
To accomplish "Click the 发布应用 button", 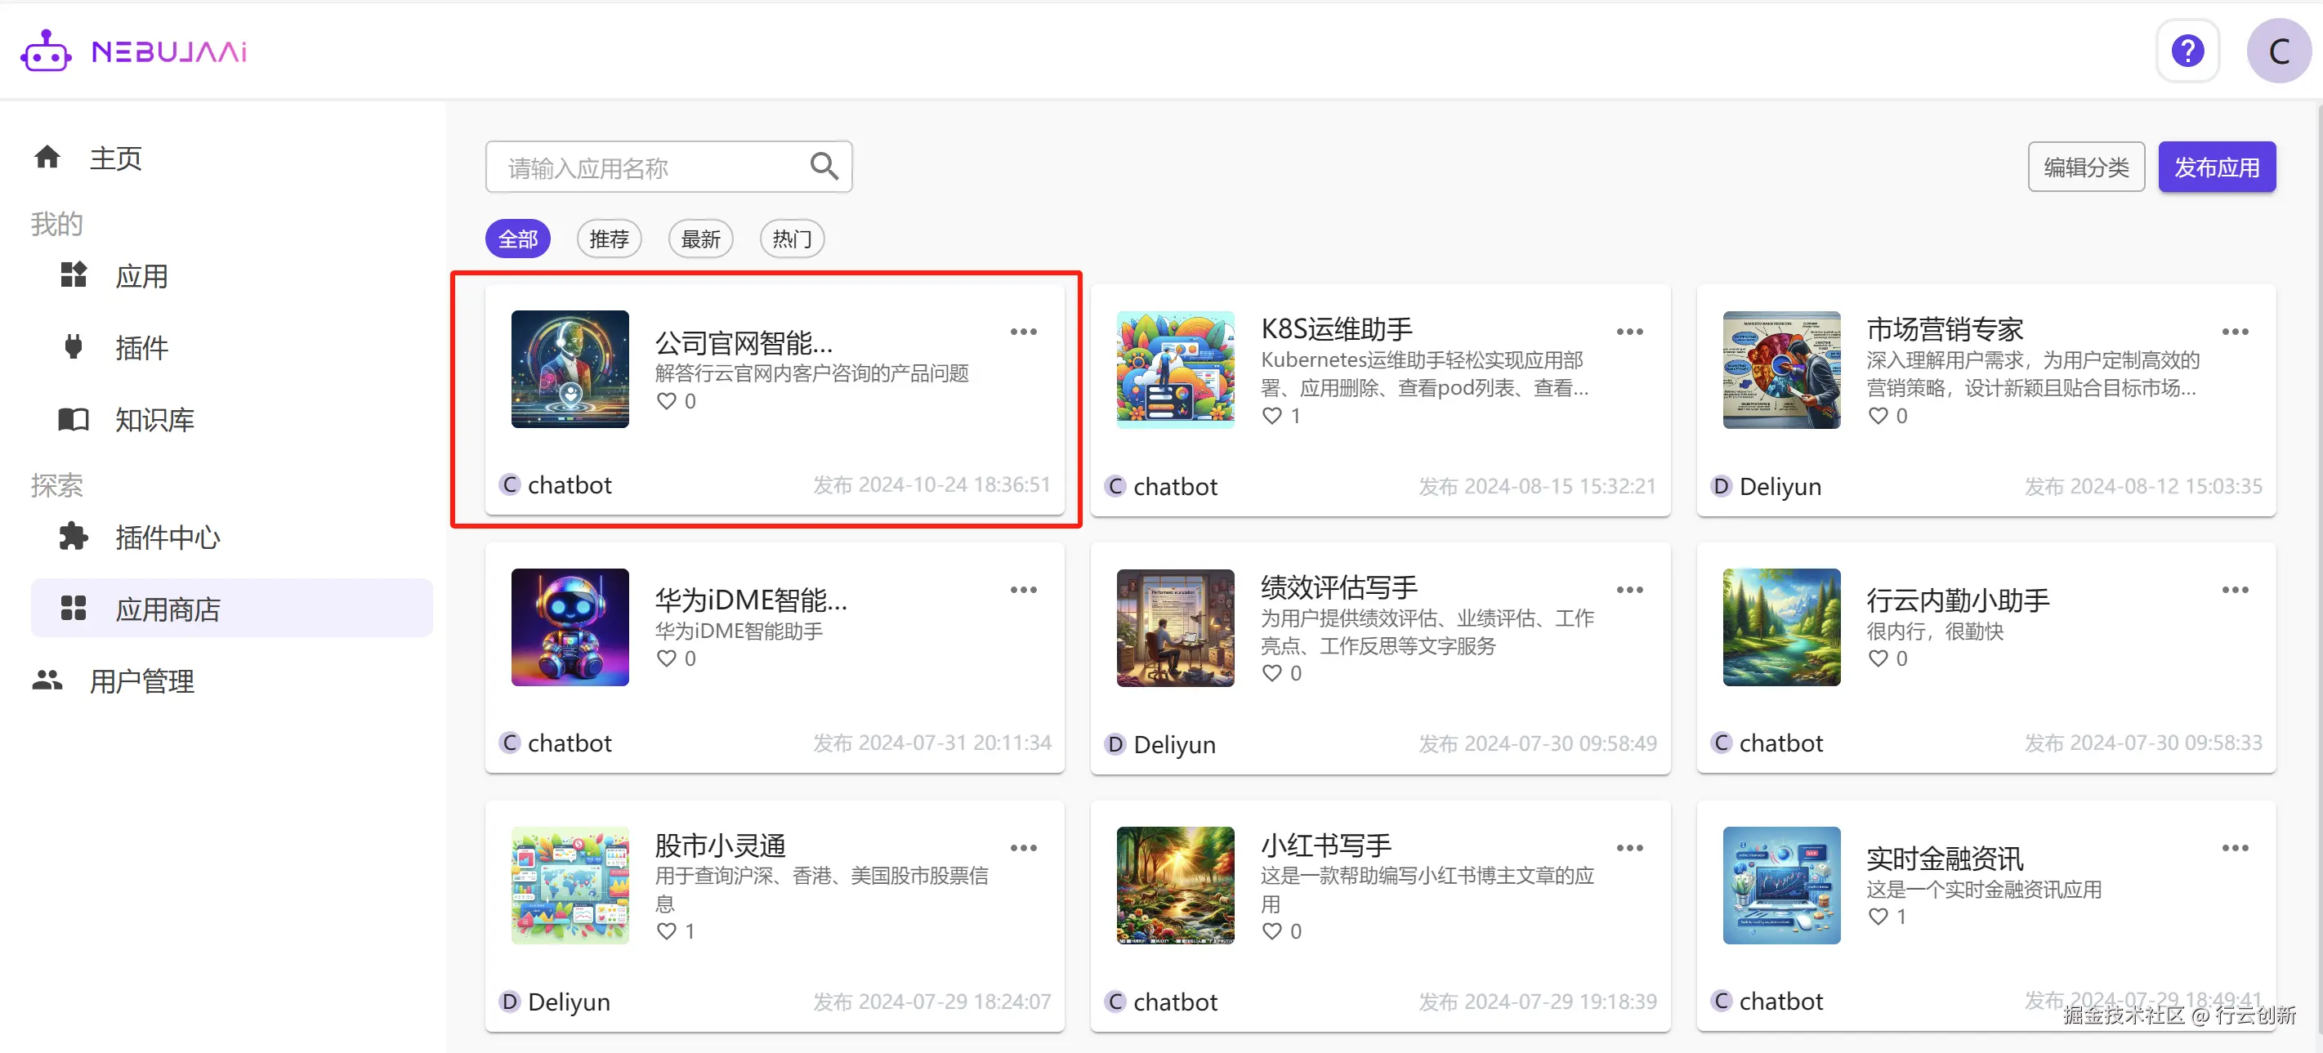I will (2216, 167).
